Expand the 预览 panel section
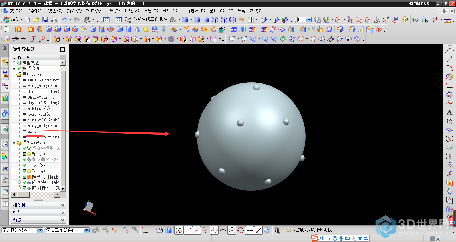The height and width of the screenshot is (242, 456). click(63, 220)
